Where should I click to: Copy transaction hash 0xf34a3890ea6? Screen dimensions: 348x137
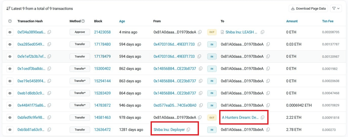click(49, 32)
